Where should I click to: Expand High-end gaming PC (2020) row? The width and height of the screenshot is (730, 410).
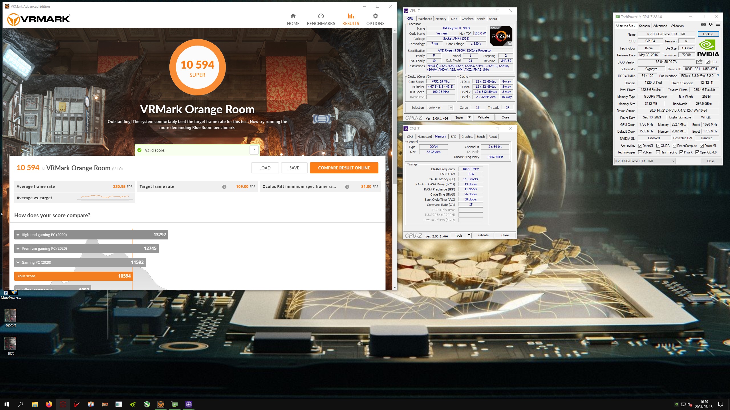pyautogui.click(x=91, y=235)
